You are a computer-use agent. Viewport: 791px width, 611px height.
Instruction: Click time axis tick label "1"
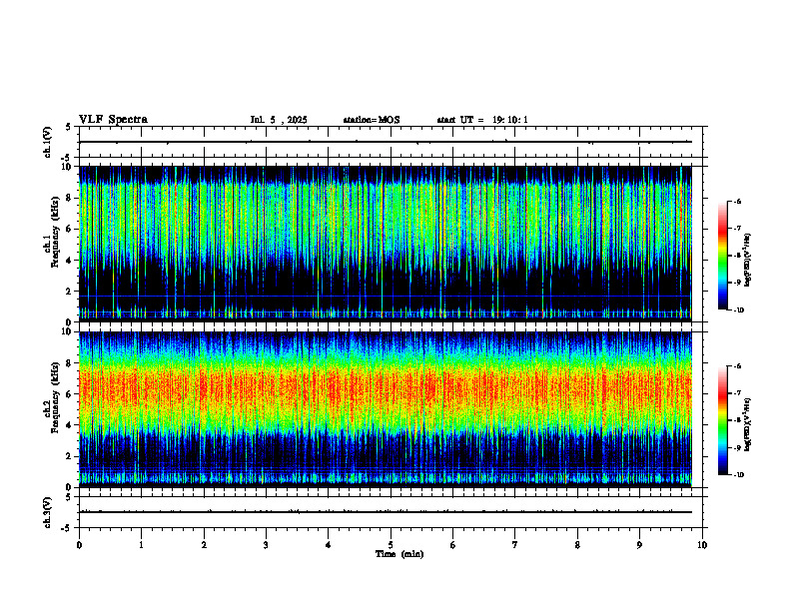pyautogui.click(x=141, y=545)
